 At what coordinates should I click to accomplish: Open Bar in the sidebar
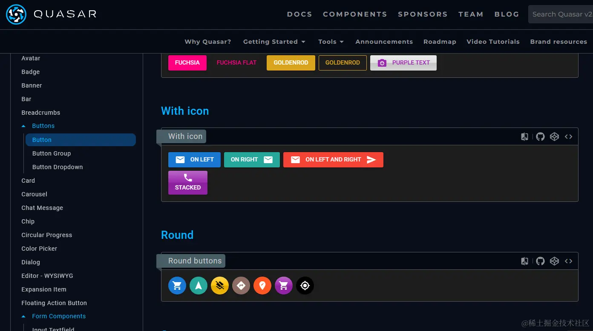[26, 99]
